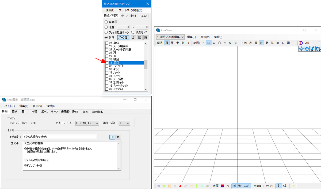Check the 25: 身体 material checkbox
The height and width of the screenshot is (189, 321).
coord(107,43)
